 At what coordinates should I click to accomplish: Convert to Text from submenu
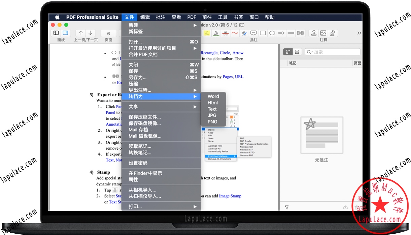click(213, 109)
